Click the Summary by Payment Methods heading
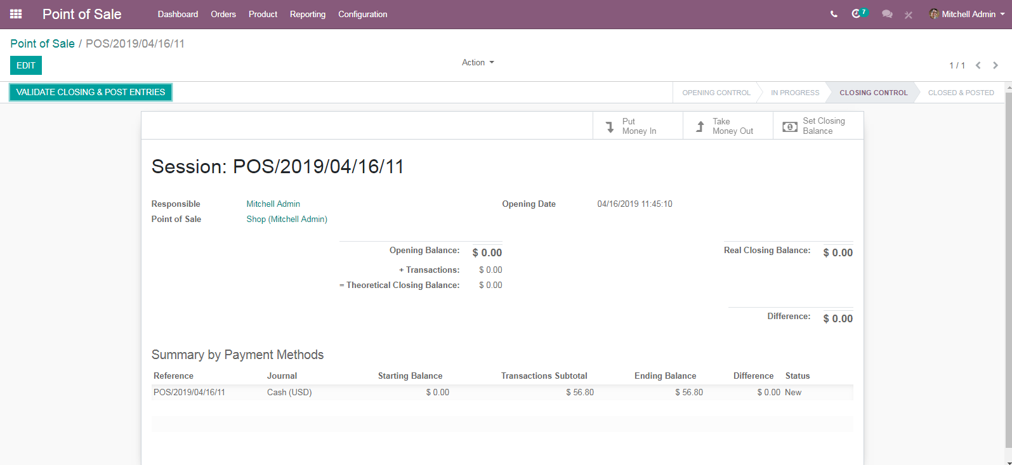The width and height of the screenshot is (1012, 465). (x=237, y=355)
